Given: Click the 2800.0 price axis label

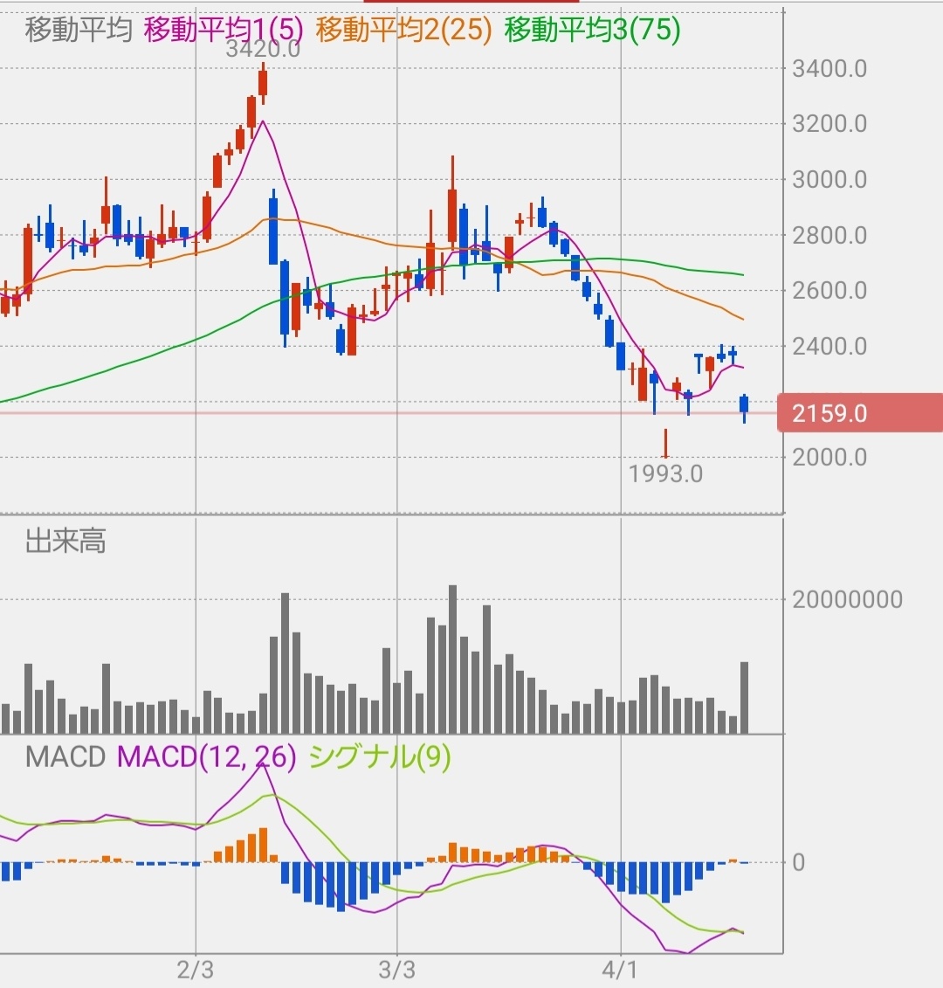Looking at the screenshot, I should point(829,236).
